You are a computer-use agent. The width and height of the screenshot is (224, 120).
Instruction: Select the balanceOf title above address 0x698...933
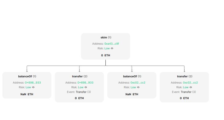pyautogui.click(x=27, y=76)
